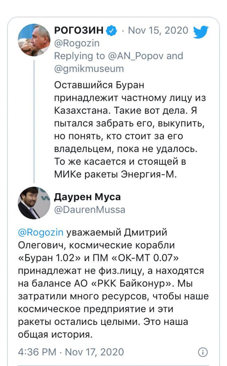
Task: Open Даурен Муса's profile avatar
Action: coord(34,203)
